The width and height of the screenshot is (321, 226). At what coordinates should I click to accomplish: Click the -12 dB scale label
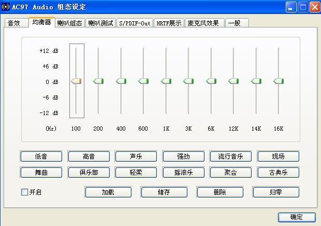[49, 113]
